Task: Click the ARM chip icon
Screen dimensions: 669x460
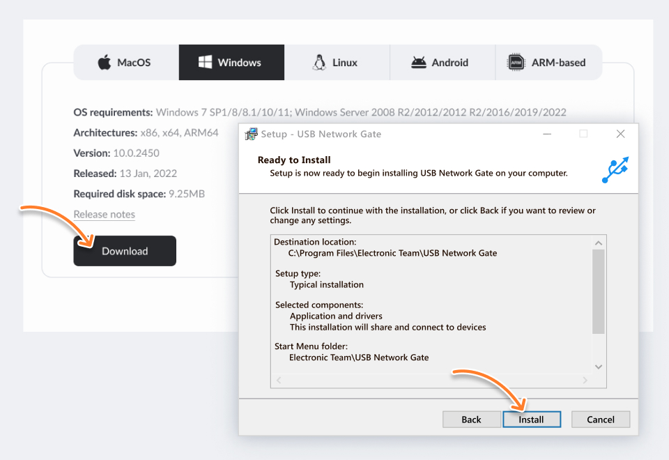Action: point(516,63)
